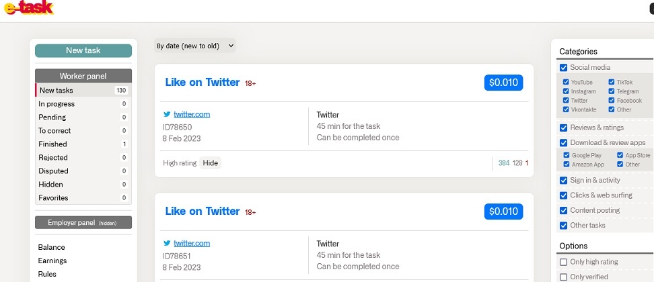Open the sort by date dropdown
This screenshot has height=282, width=654.
coord(195,46)
